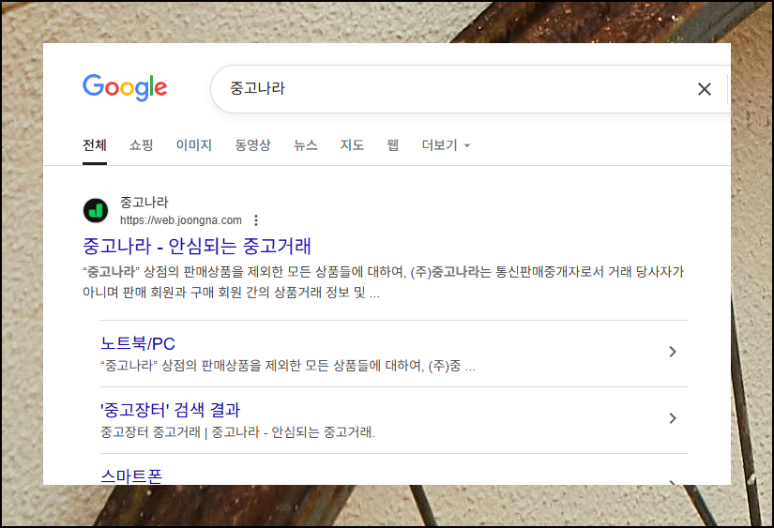
Task: Expand the chevron on the 노트북/PC row
Action: (673, 352)
